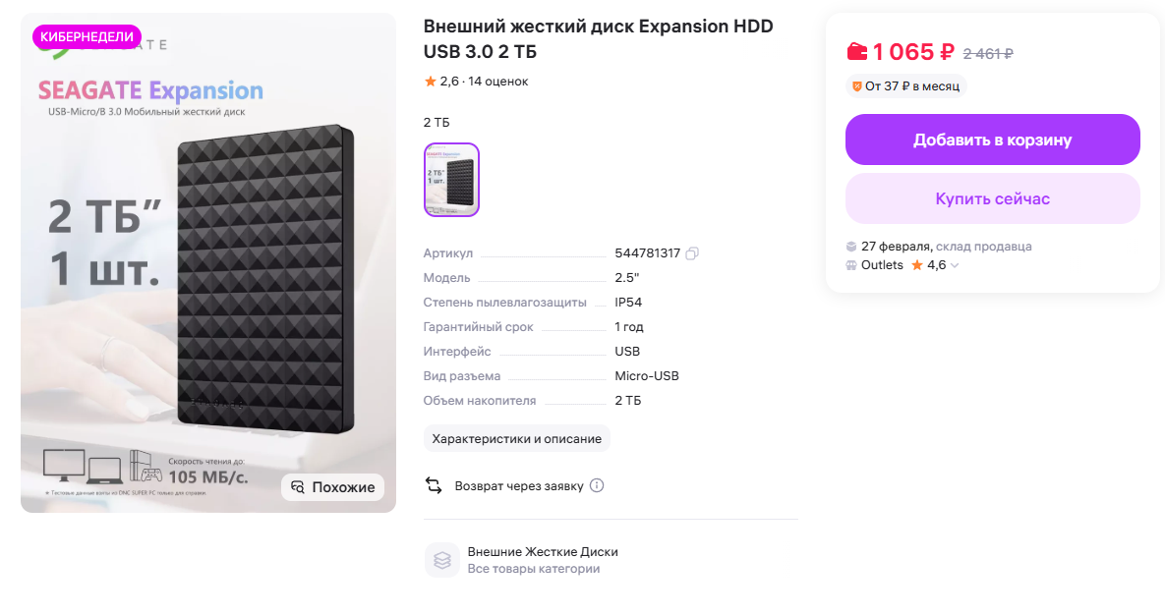This screenshot has height=615, width=1165.
Task: Click the return arrows icon
Action: pyautogui.click(x=434, y=485)
